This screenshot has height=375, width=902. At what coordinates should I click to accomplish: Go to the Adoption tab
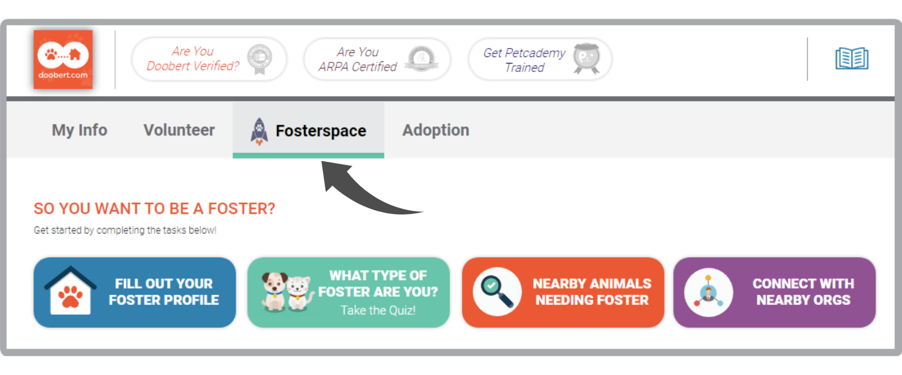click(435, 130)
